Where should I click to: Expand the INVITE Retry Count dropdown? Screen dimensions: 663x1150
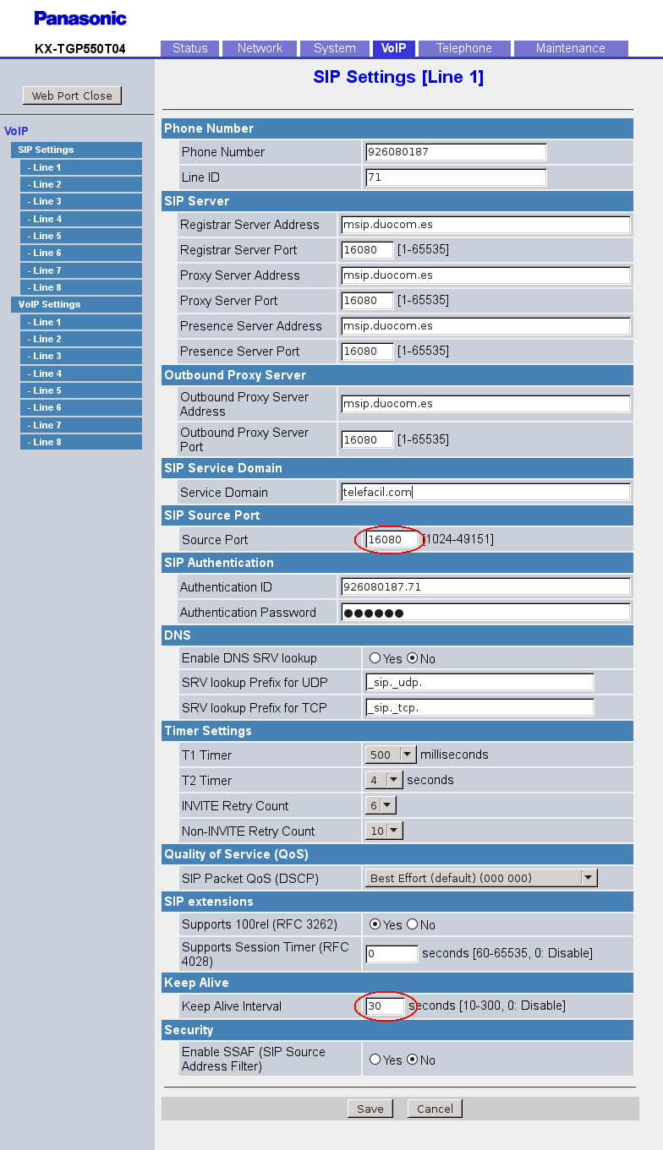point(381,805)
